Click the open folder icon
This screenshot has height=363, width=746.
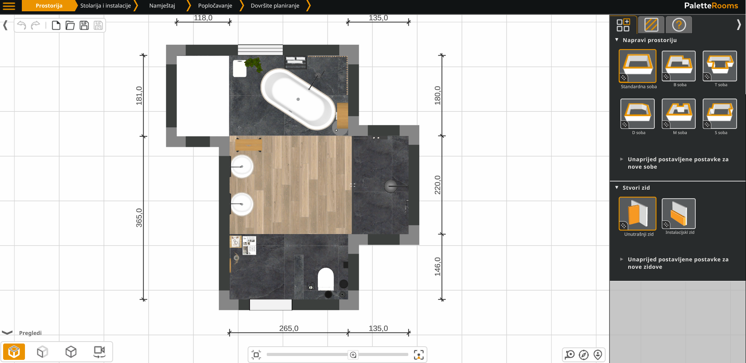click(70, 26)
